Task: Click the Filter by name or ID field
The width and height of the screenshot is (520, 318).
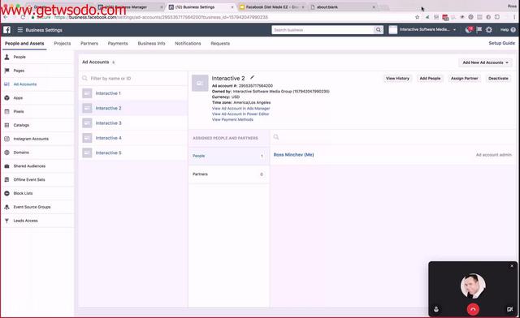Action: coord(133,79)
